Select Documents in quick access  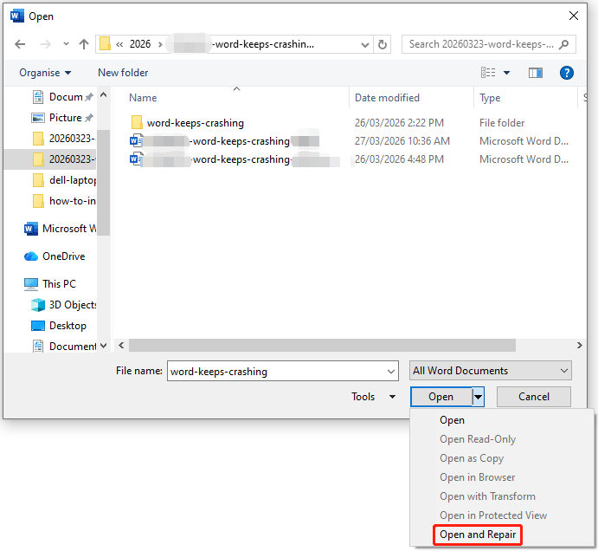[x=62, y=97]
